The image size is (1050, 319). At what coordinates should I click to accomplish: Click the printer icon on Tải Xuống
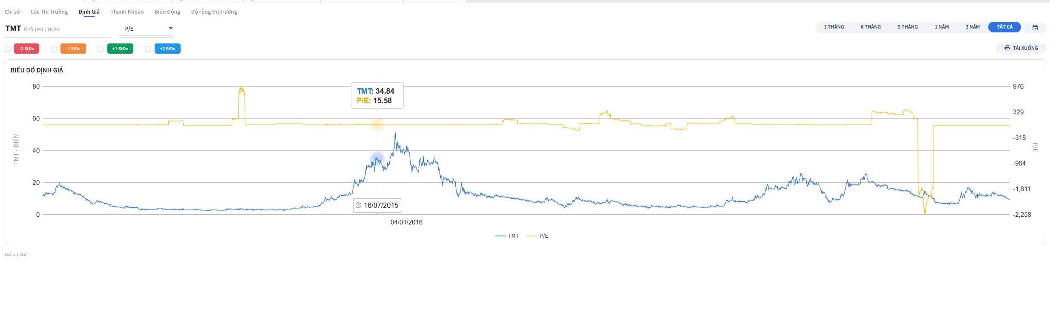click(x=1007, y=48)
